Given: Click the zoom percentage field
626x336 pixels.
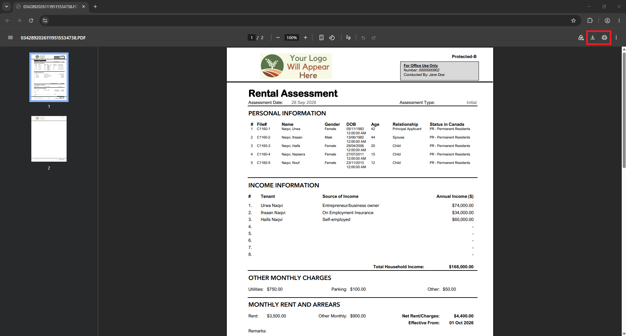Looking at the screenshot, I should coord(291,37).
